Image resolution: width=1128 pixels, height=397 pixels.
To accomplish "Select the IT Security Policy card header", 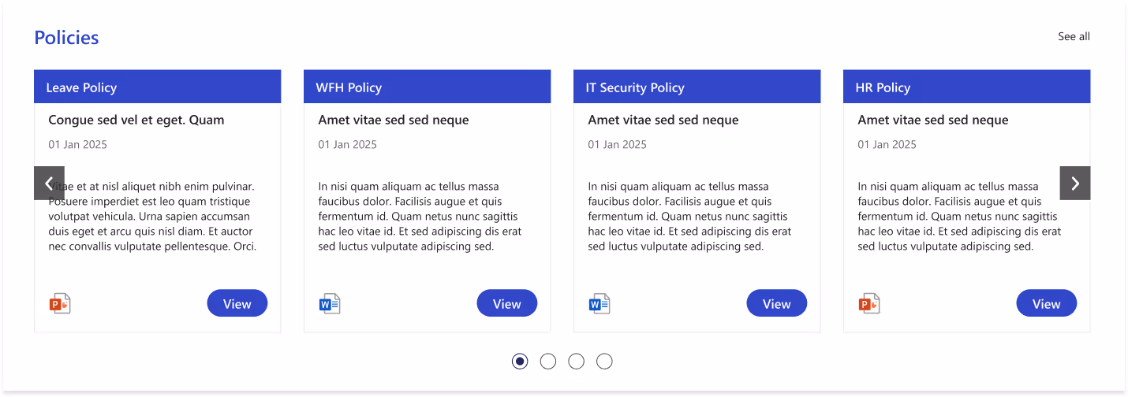I will click(x=697, y=87).
